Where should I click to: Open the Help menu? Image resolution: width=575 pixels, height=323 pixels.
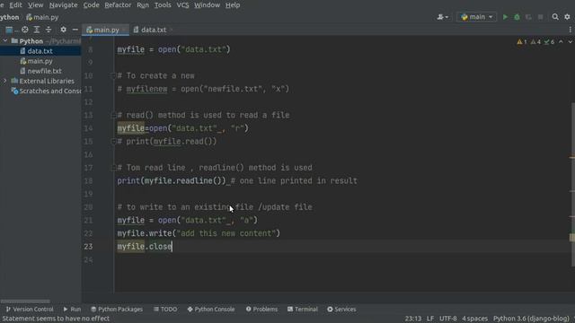click(233, 5)
